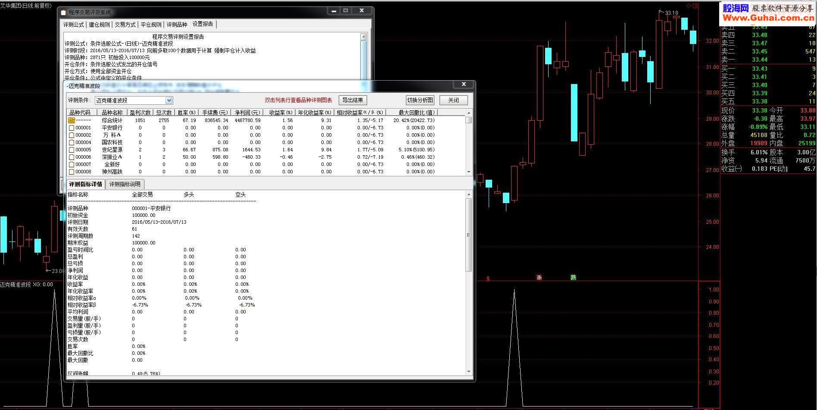Click the 20.42%(20422.73) drawdown value
This screenshot has height=410, width=817.
pos(414,120)
